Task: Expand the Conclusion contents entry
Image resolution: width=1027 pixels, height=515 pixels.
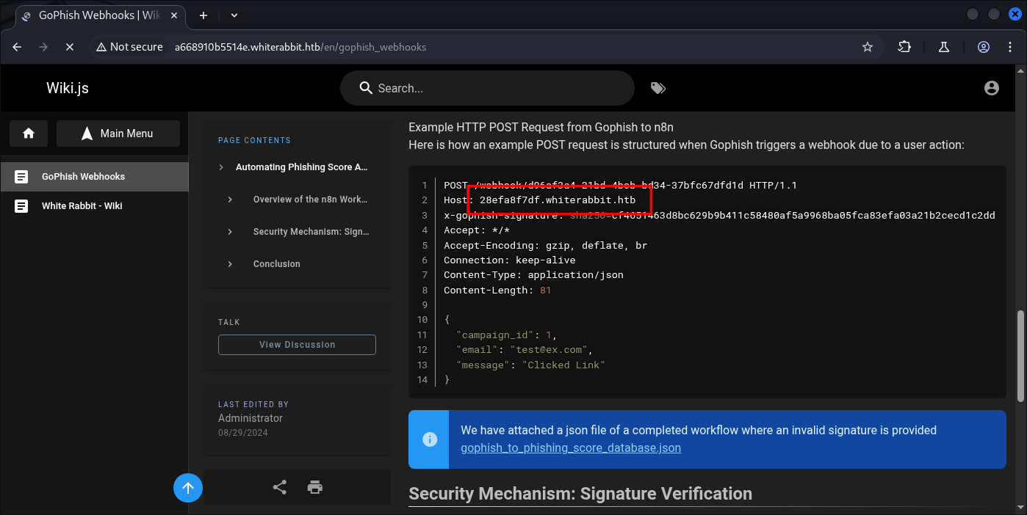Action: coord(230,264)
